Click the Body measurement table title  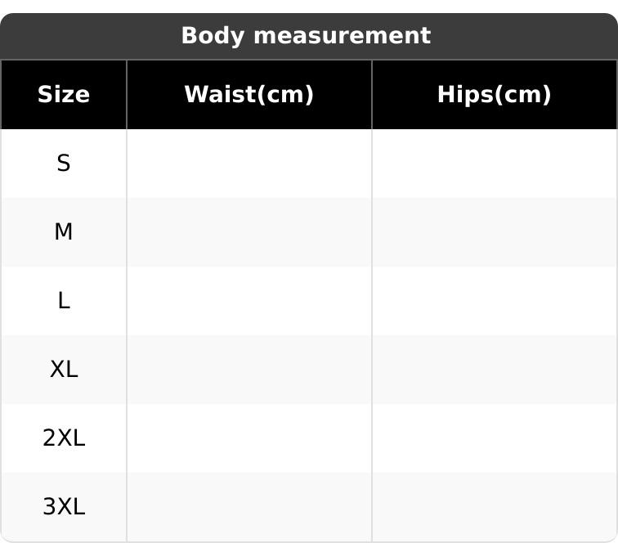pos(305,36)
